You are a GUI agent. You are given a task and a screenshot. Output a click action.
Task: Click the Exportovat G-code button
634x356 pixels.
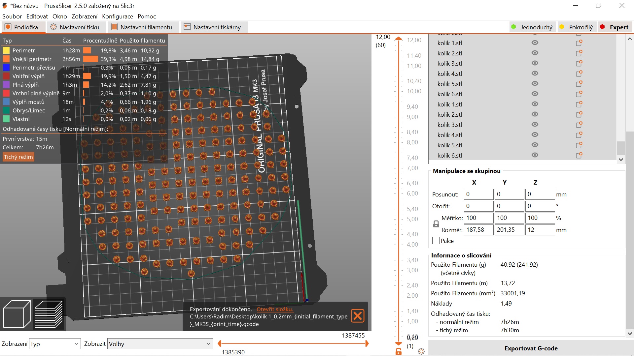click(x=531, y=348)
